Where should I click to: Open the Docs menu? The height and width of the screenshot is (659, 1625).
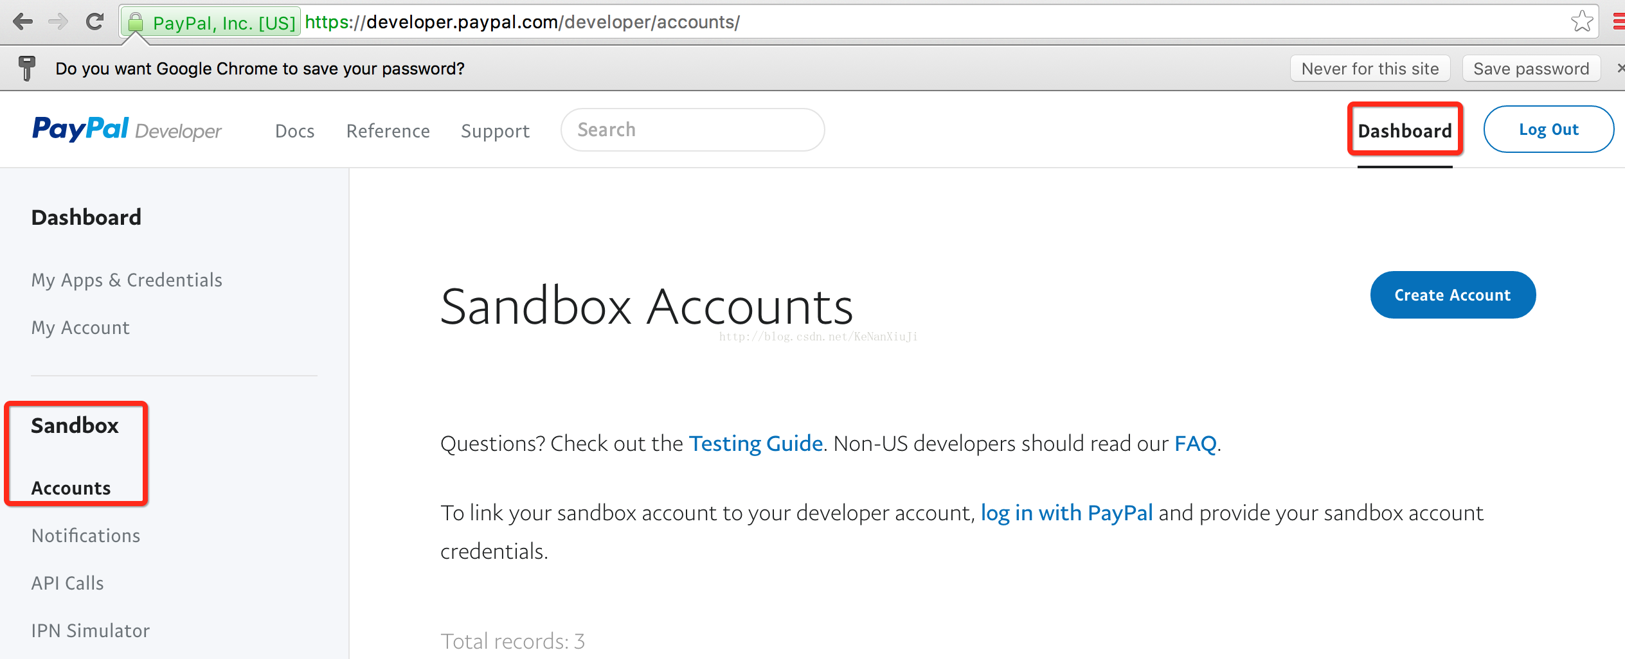click(294, 131)
